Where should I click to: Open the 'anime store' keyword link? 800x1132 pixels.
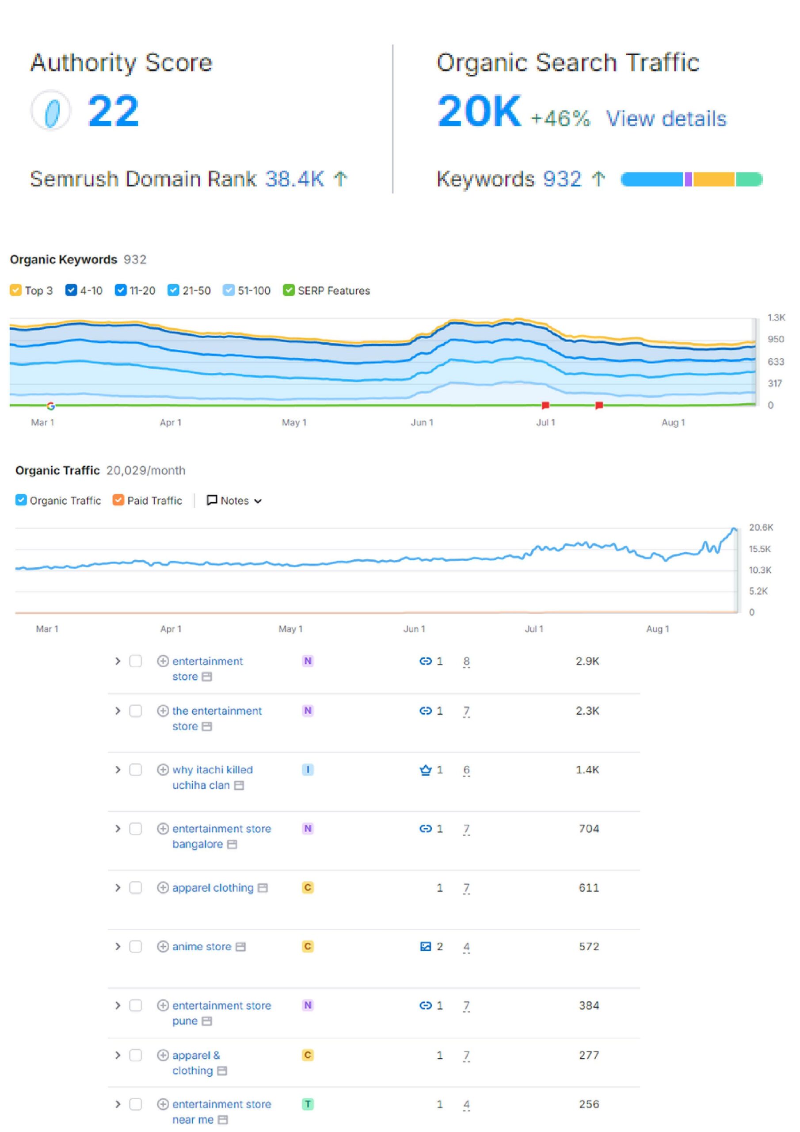point(202,947)
